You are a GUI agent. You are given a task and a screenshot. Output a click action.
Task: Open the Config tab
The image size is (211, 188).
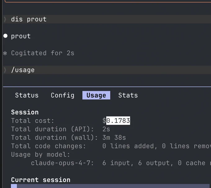point(62,95)
